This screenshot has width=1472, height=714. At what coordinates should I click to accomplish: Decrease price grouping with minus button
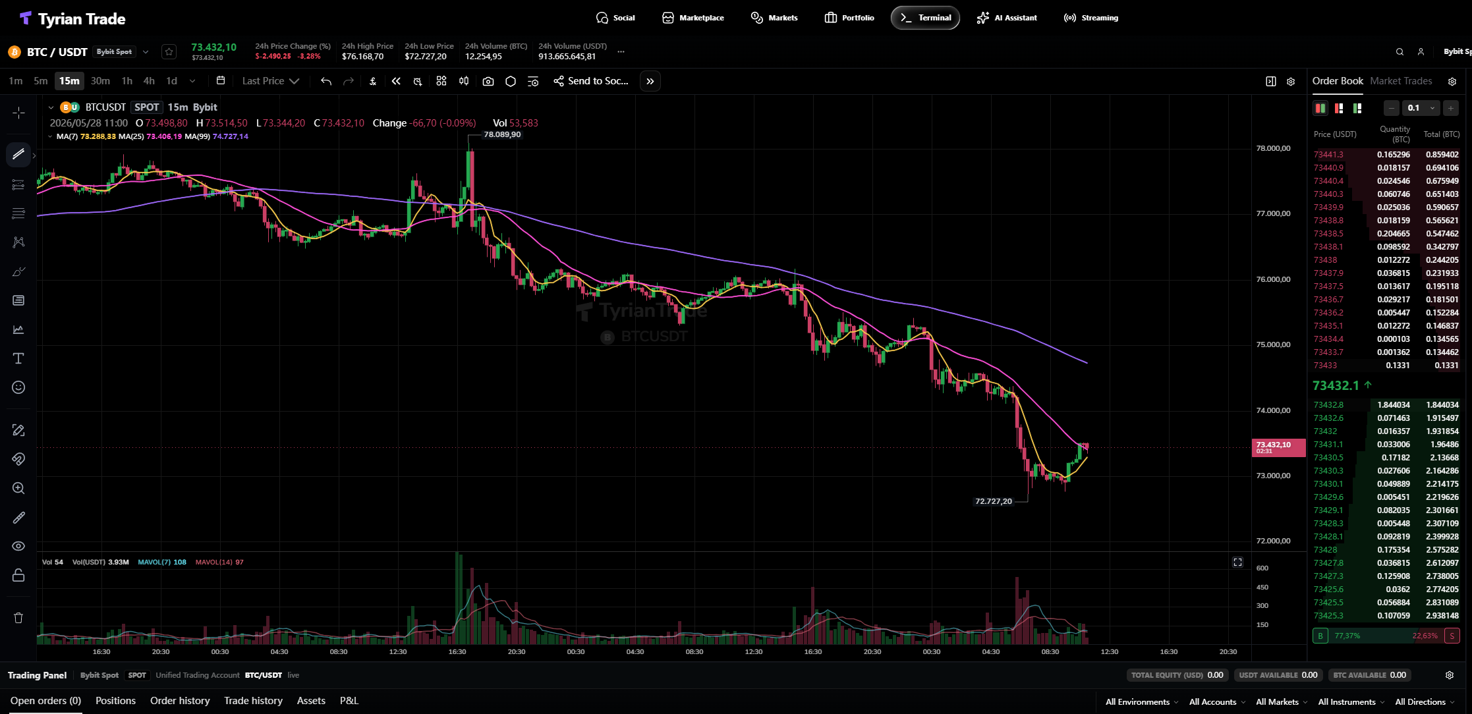coord(1391,108)
